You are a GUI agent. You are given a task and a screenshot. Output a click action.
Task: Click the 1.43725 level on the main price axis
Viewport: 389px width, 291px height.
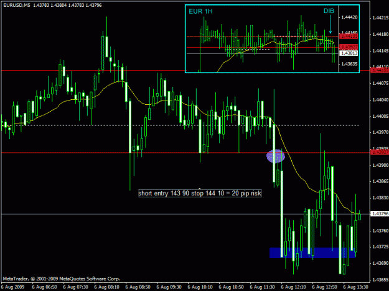(380, 247)
